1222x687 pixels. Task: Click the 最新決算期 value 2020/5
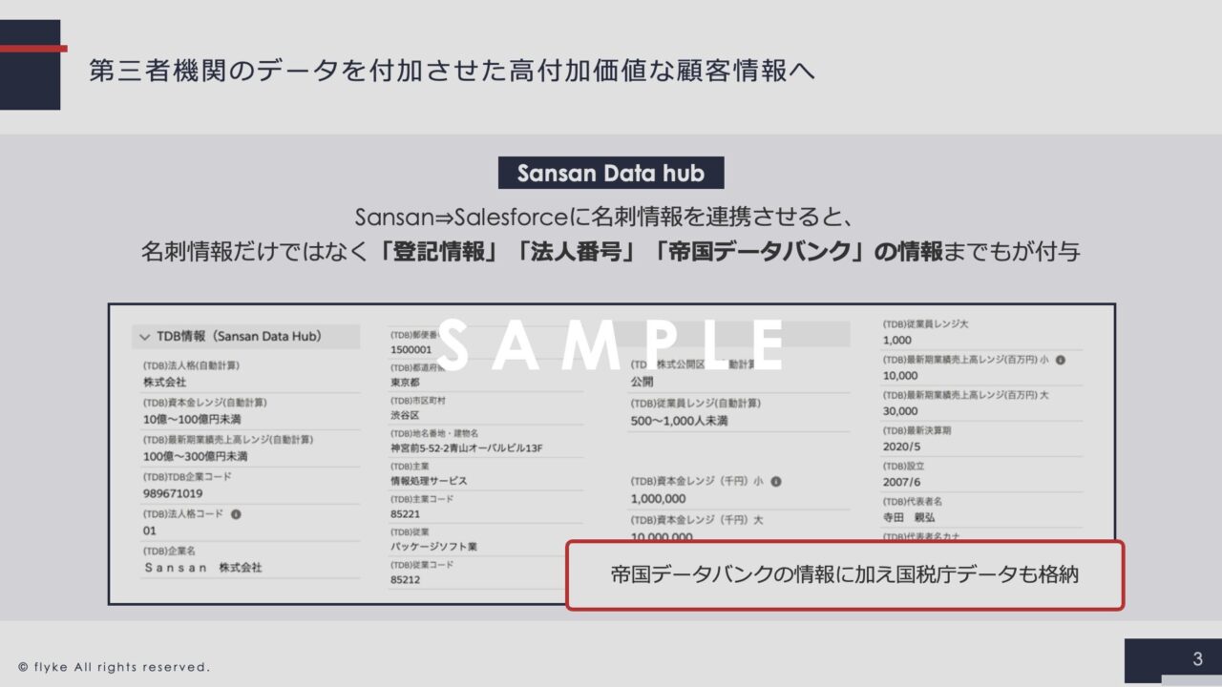point(902,448)
